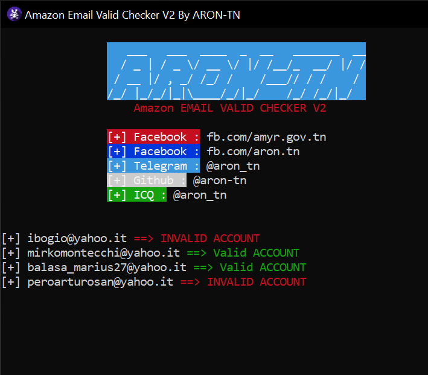This screenshot has width=428, height=375.
Task: Click the green ICQ label
Action: (x=136, y=194)
